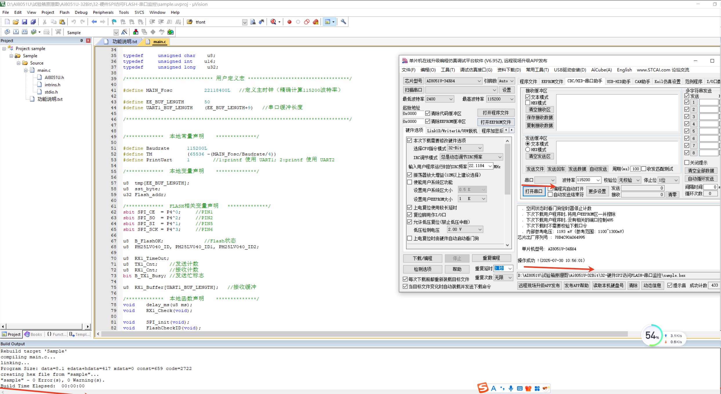
Task: Open Pack Installer icon in build toolbar
Action: [170, 32]
